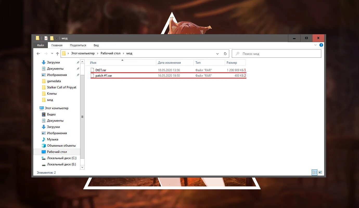Open the Главная ribbon tab
This screenshot has width=359, height=208.
(x=57, y=45)
